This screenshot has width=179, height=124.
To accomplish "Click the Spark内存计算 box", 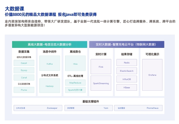I will 75,90.
